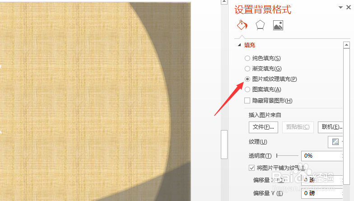This screenshot has width=354, height=201.
Task: Select 纯色填充 radio option
Action: pos(247,58)
